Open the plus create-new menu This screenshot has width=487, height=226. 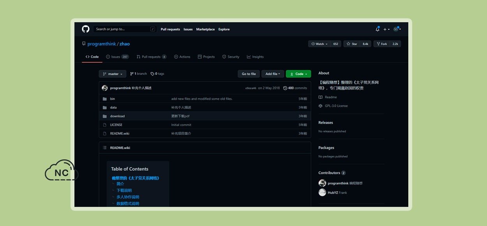[x=386, y=29]
